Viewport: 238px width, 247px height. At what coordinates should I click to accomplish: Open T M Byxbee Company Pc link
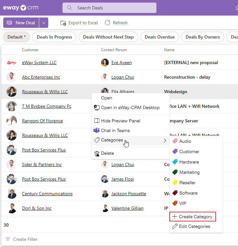coord(47,106)
